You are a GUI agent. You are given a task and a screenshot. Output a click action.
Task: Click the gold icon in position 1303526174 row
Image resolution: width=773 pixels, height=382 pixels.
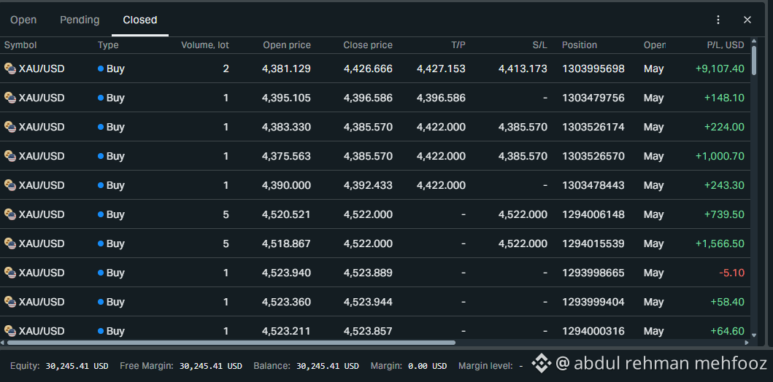(x=10, y=127)
